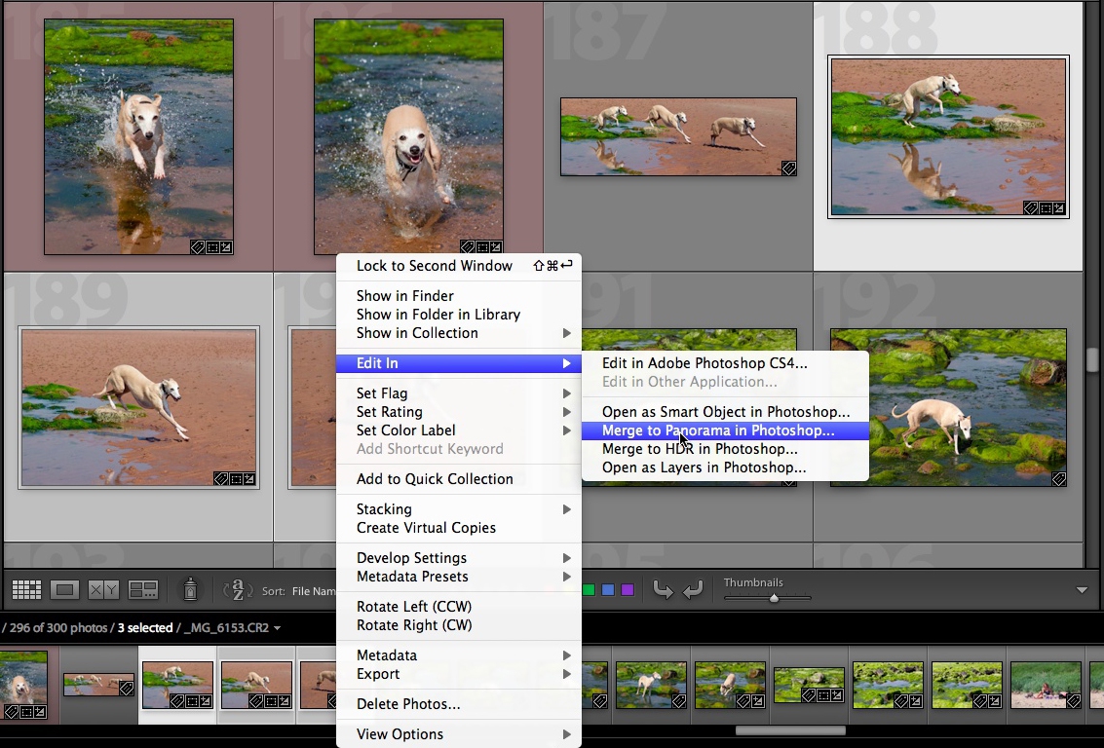
Task: Switch to Loupe view icon
Action: point(65,589)
